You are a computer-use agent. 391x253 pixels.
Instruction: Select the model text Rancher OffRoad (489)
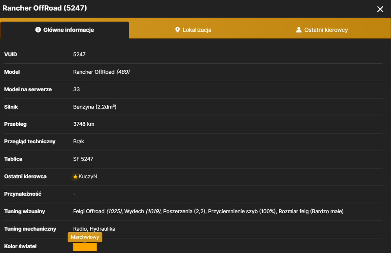[101, 72]
